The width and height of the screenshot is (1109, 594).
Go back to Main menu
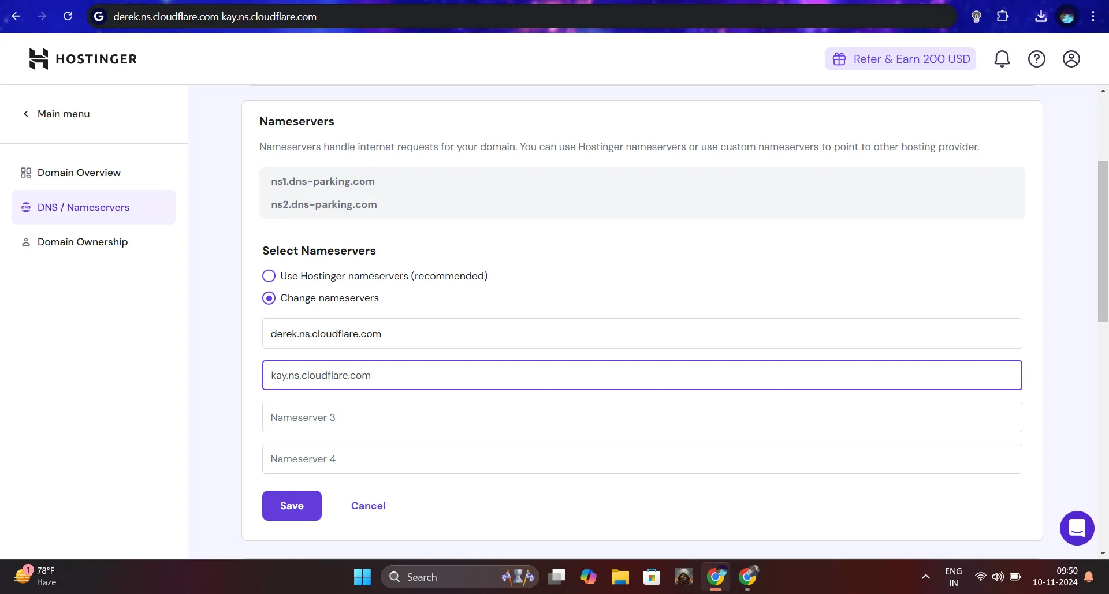(56, 114)
